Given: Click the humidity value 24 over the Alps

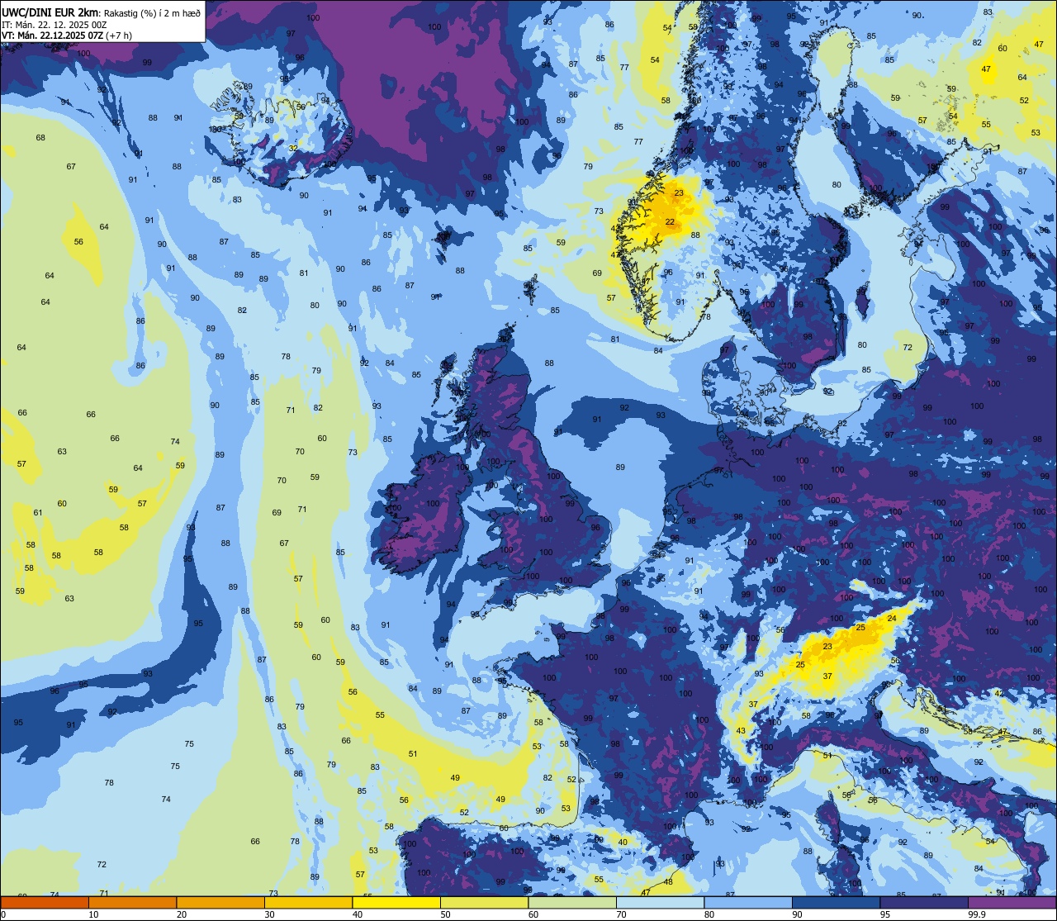Looking at the screenshot, I should pyautogui.click(x=892, y=619).
